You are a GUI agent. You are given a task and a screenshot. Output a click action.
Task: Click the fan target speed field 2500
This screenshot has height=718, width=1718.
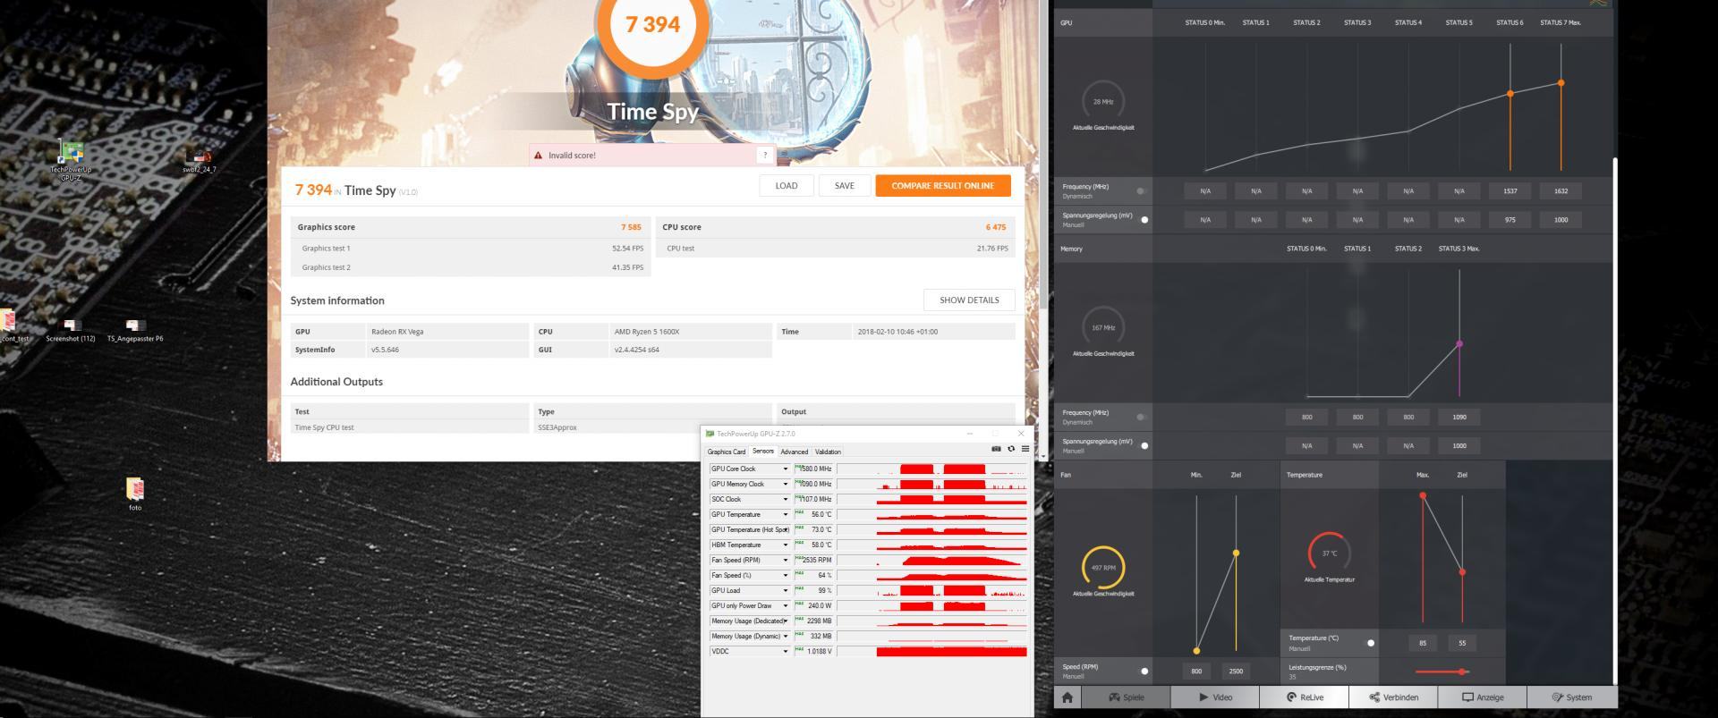tap(1236, 672)
